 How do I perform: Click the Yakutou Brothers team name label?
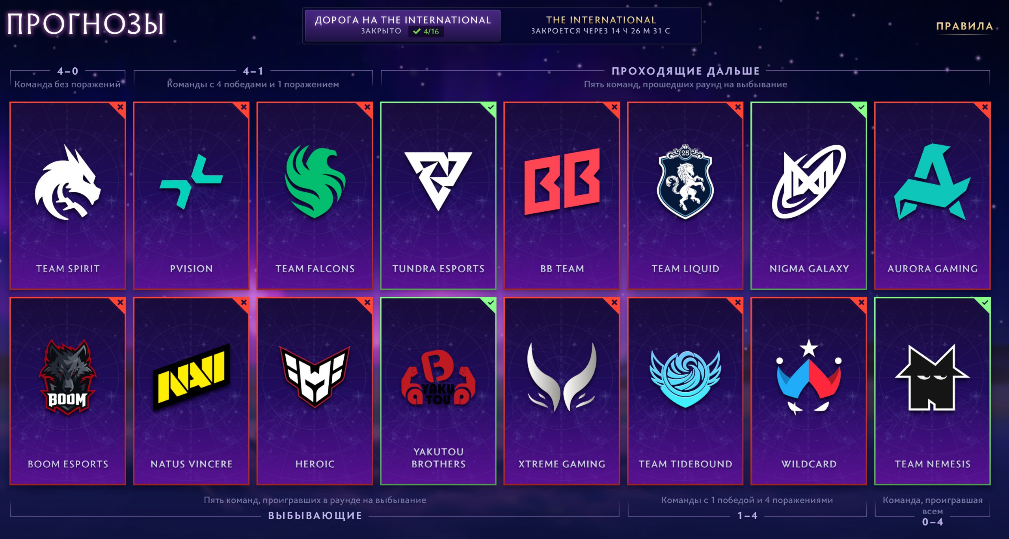point(438,458)
